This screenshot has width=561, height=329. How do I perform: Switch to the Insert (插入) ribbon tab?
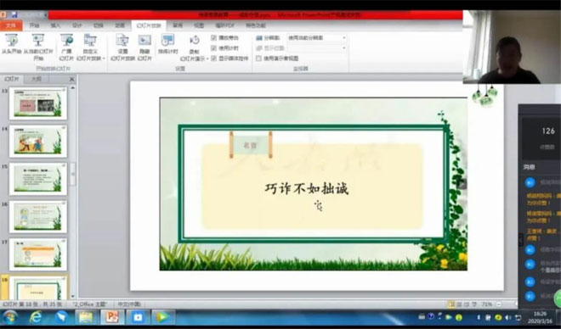(55, 25)
